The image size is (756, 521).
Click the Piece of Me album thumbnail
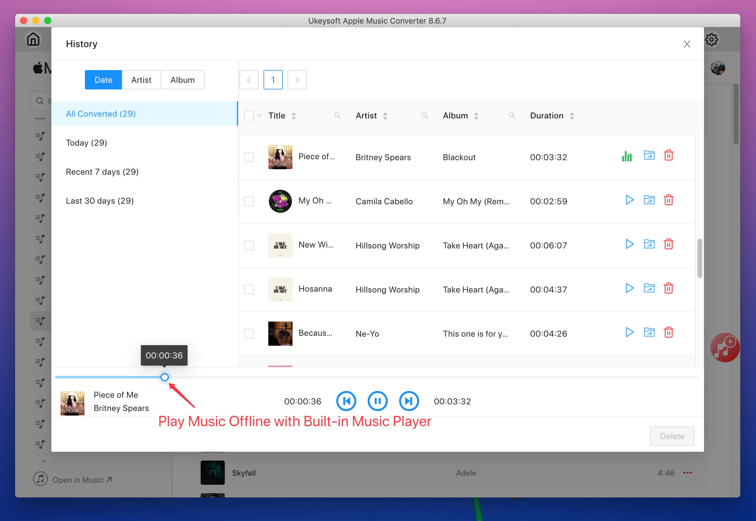click(x=280, y=156)
